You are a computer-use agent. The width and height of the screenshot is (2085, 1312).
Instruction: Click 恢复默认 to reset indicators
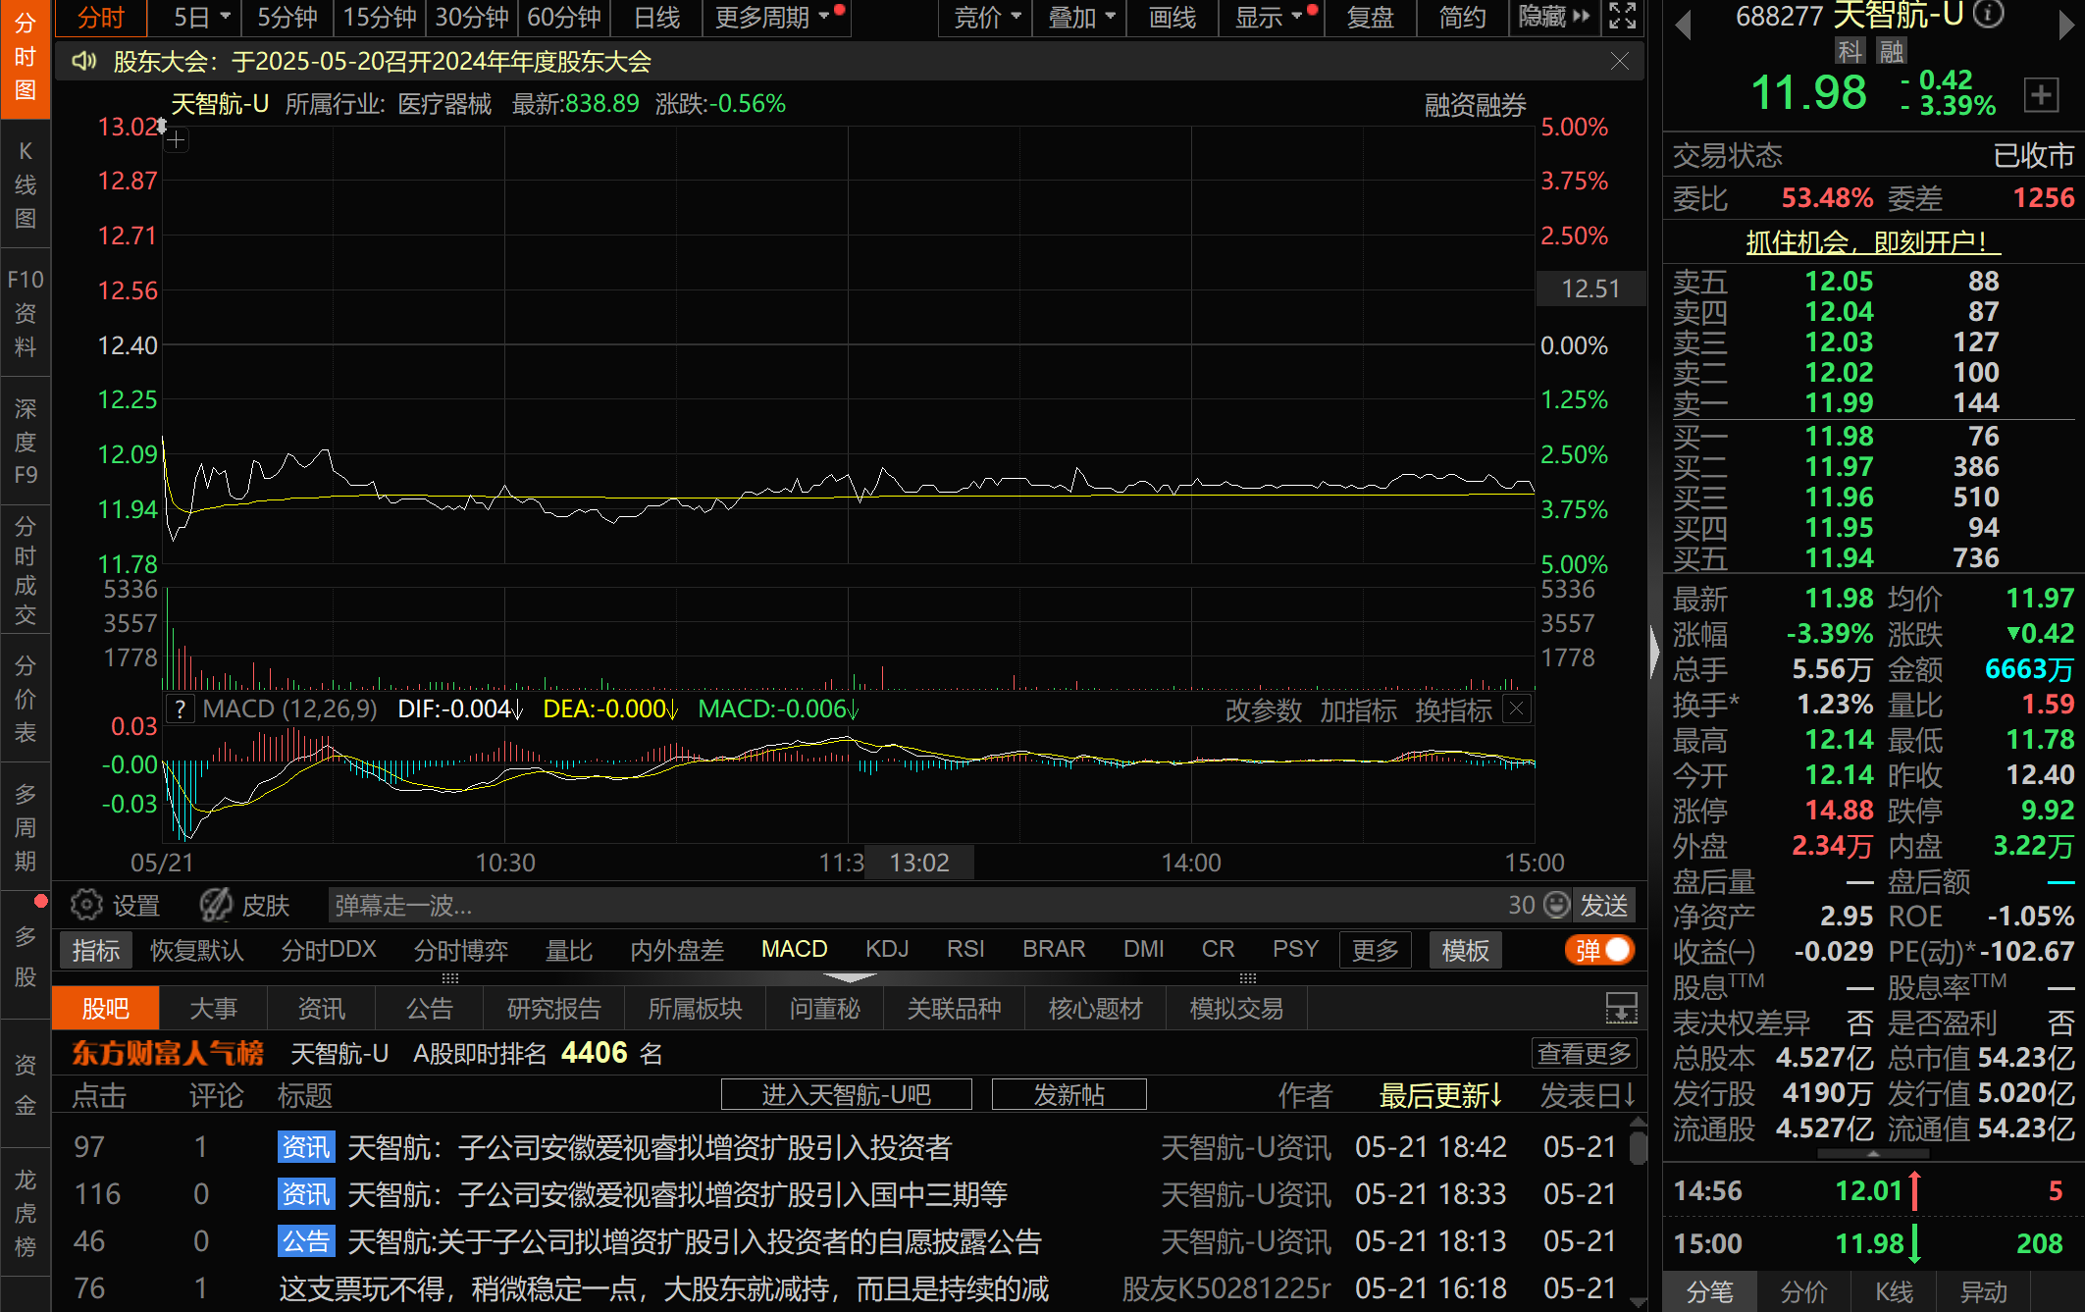[196, 950]
